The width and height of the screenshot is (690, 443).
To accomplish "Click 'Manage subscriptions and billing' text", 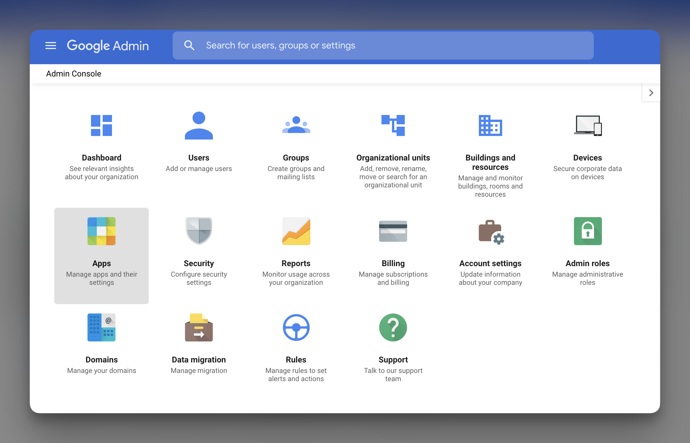I will click(x=393, y=278).
